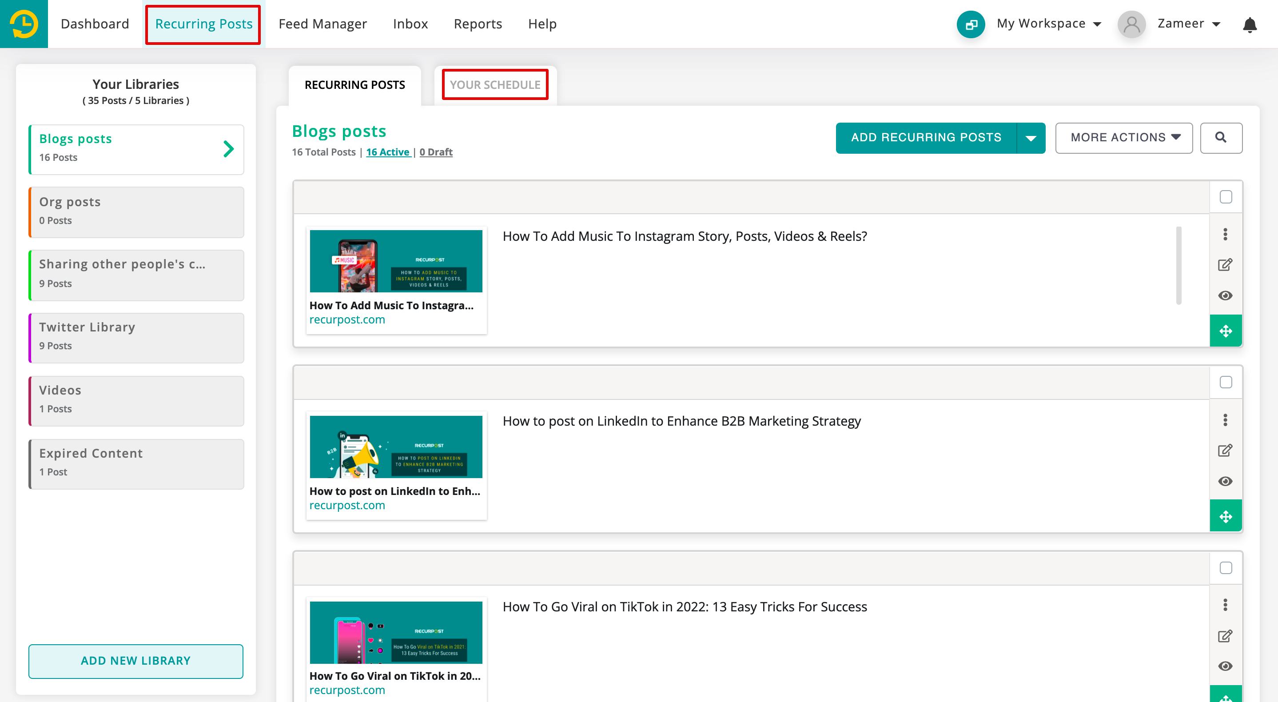Go to Dashboard in top navigation
Screen dimensions: 1278x702
click(x=95, y=24)
